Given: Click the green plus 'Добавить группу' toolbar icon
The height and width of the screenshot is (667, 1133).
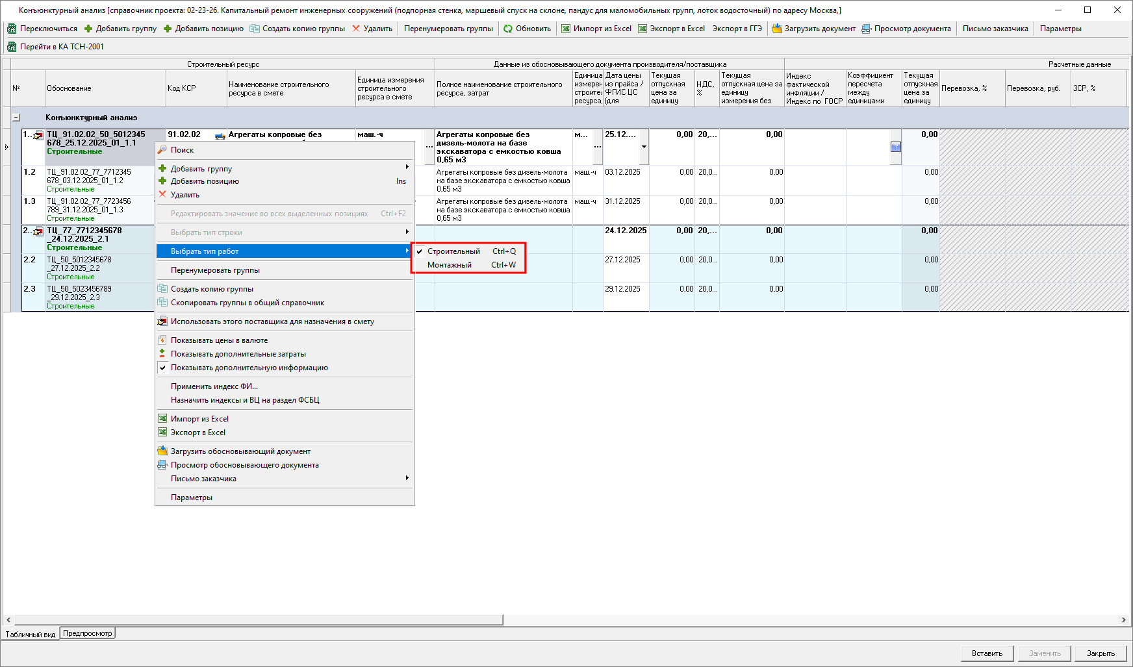Looking at the screenshot, I should tap(88, 29).
